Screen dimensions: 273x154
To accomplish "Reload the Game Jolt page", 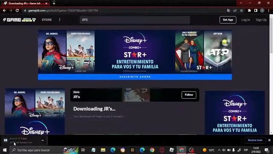I will pyautogui.click(x=17, y=10).
